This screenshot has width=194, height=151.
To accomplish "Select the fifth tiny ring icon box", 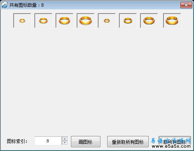I will [x=107, y=21].
